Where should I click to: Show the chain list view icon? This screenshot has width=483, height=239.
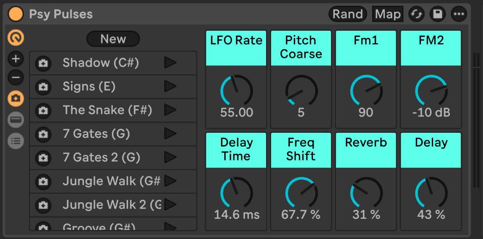click(16, 141)
